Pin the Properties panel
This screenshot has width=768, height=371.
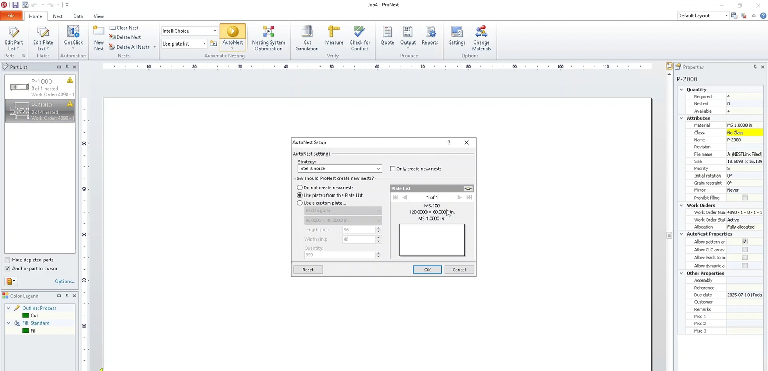[x=755, y=67]
